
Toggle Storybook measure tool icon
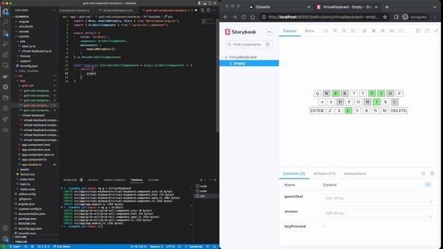(392, 30)
